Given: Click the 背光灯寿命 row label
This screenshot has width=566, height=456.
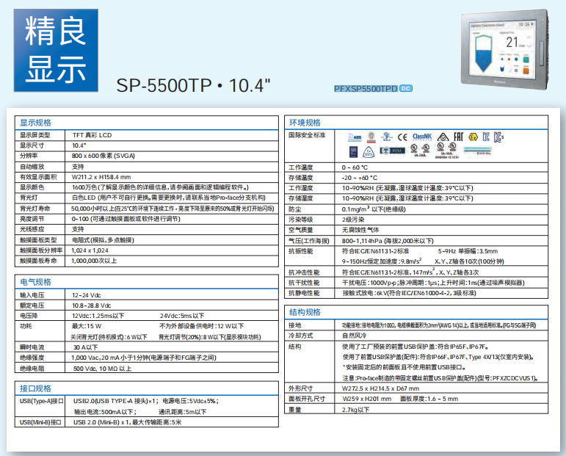Looking at the screenshot, I should click(x=35, y=209).
